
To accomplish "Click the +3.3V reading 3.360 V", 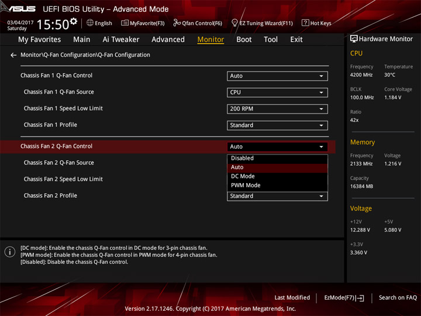I will click(358, 253).
